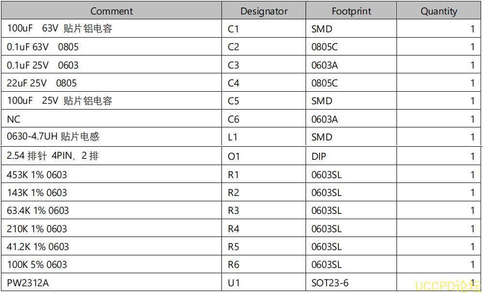483x293 pixels.
Task: Click the Footprint column header
Action: (351, 11)
